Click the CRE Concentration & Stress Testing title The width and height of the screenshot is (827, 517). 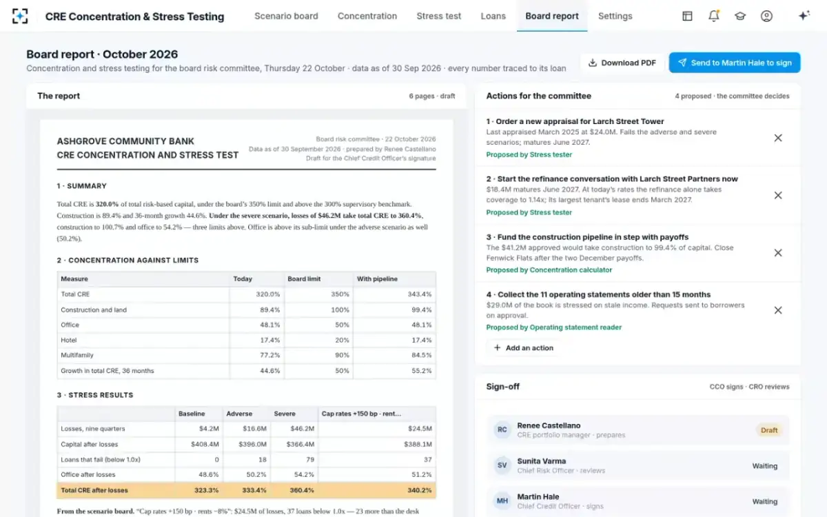click(134, 17)
